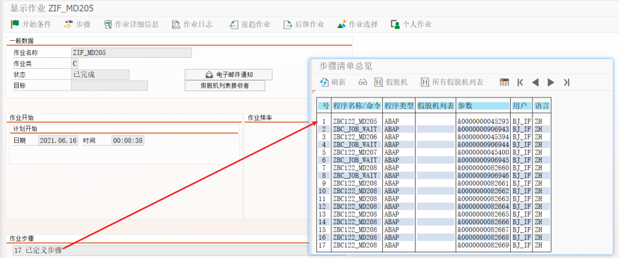Click the 用户 column header

coord(521,106)
